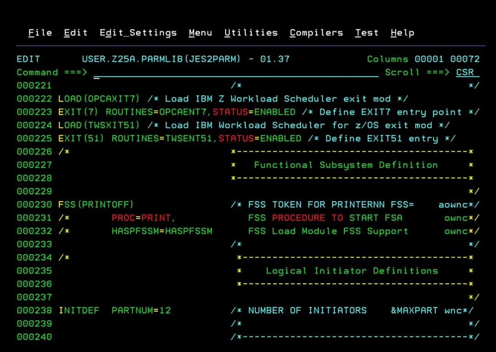
Task: Select line number 000234
Action: coord(34,258)
